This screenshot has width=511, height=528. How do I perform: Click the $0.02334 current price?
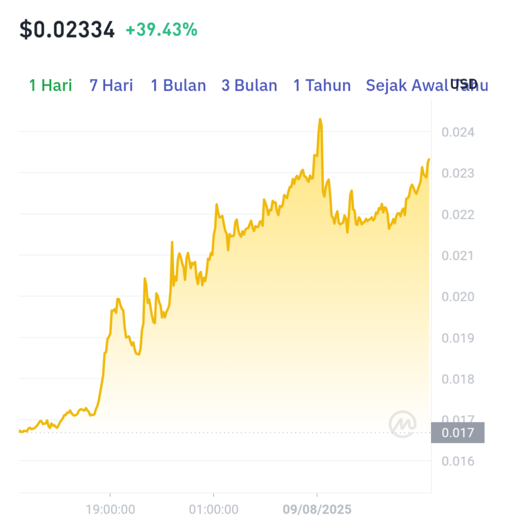click(67, 29)
